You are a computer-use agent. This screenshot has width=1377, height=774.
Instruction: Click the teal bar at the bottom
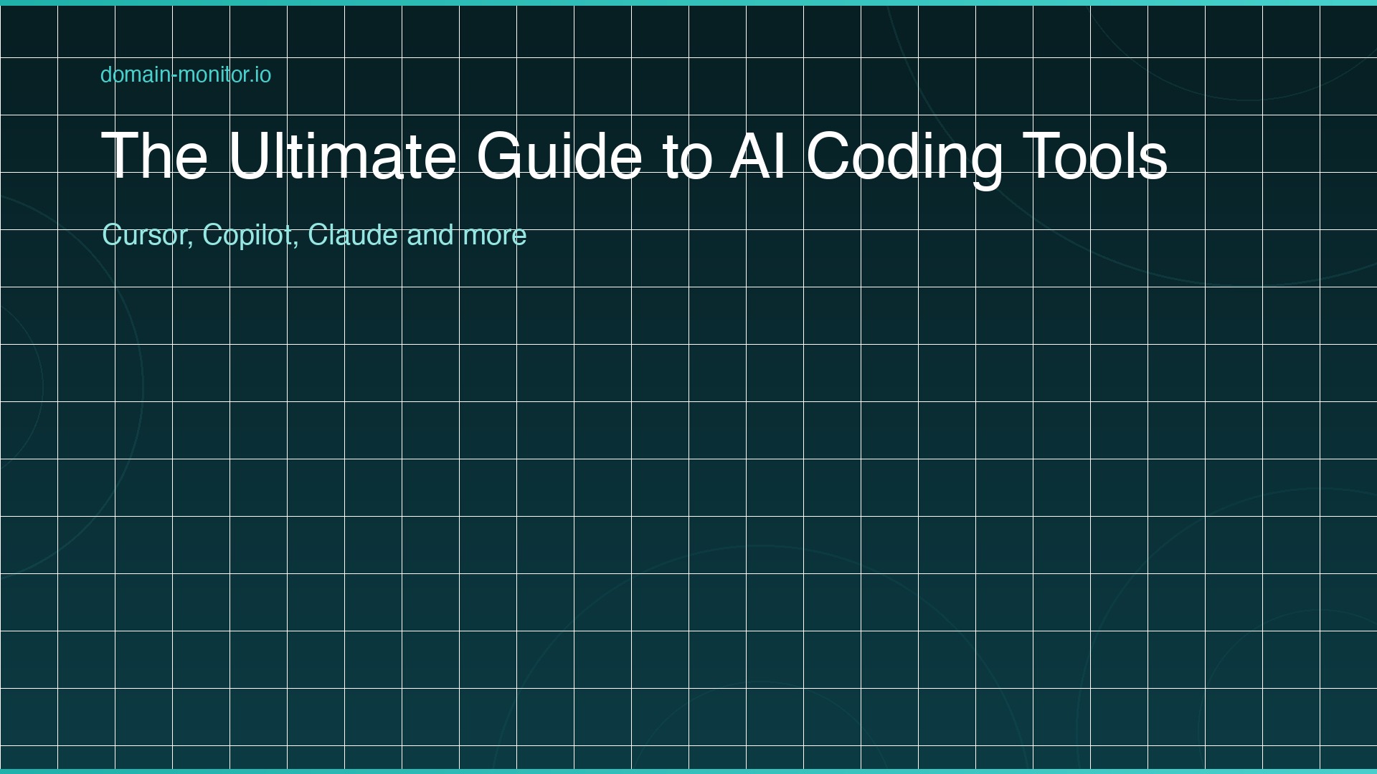click(688, 770)
